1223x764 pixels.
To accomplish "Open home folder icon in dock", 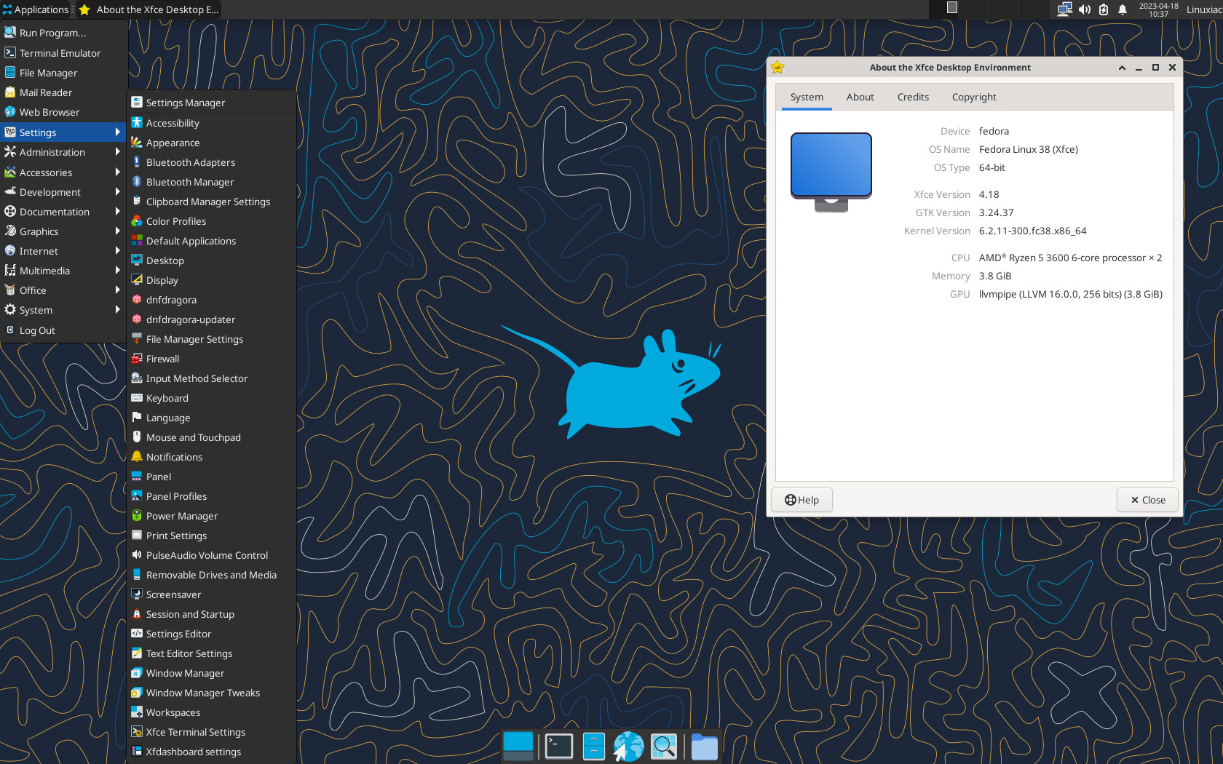I will pyautogui.click(x=704, y=747).
